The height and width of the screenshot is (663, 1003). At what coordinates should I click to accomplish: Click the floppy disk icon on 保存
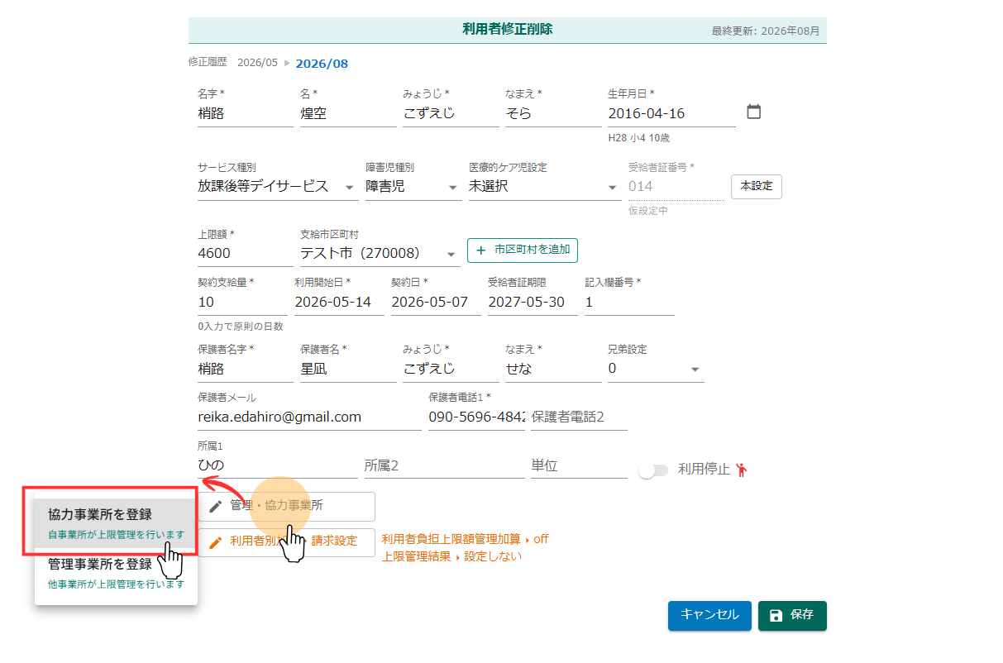[x=776, y=616]
